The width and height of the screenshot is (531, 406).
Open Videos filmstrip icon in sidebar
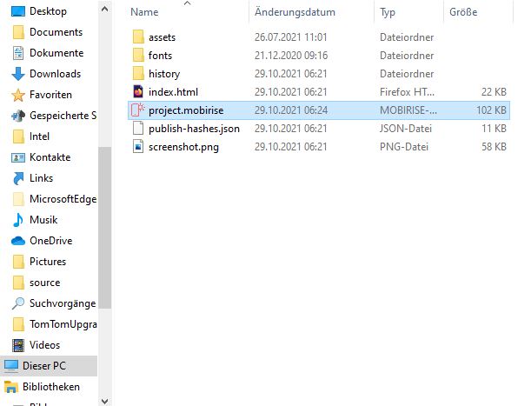18,345
